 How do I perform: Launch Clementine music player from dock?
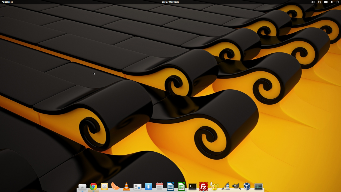115,187
